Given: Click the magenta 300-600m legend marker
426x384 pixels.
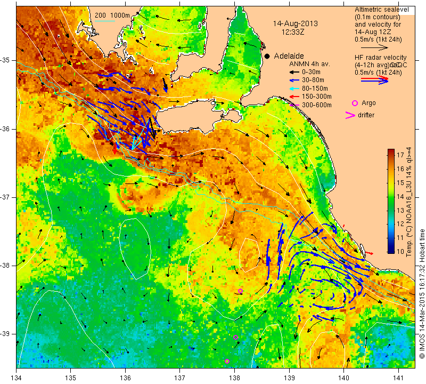Looking at the screenshot, I should [x=294, y=105].
